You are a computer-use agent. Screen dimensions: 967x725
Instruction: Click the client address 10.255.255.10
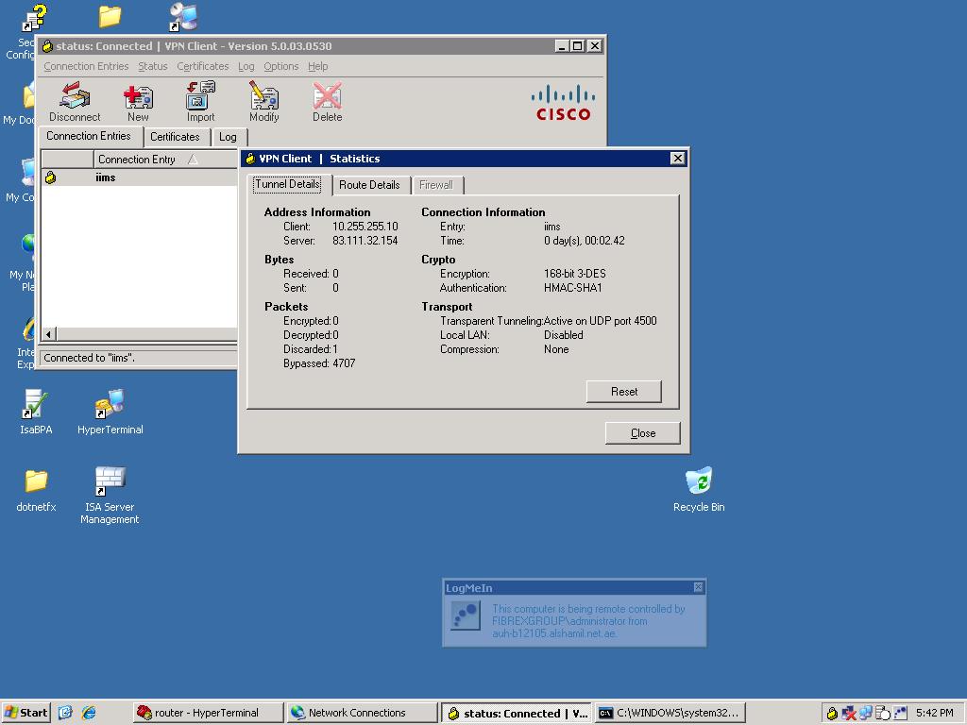tap(365, 227)
